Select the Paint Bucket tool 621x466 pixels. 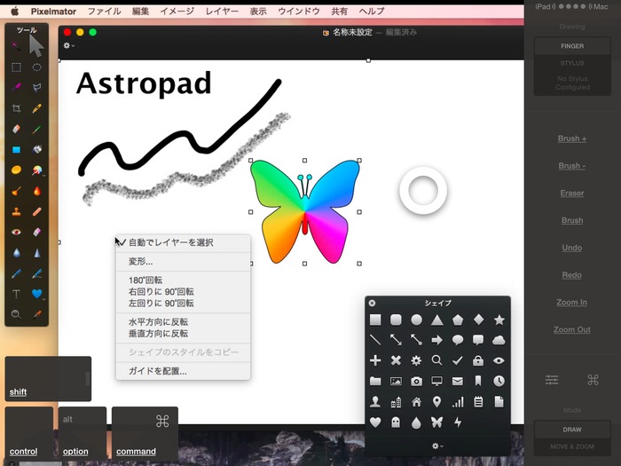click(x=37, y=149)
